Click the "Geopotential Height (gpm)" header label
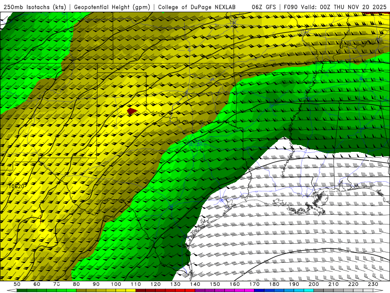Screen dimensions: 390x293 112,7
